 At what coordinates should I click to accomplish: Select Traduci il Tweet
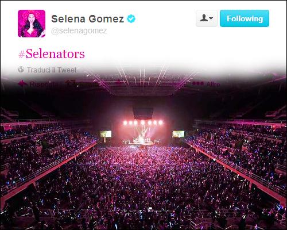point(52,70)
